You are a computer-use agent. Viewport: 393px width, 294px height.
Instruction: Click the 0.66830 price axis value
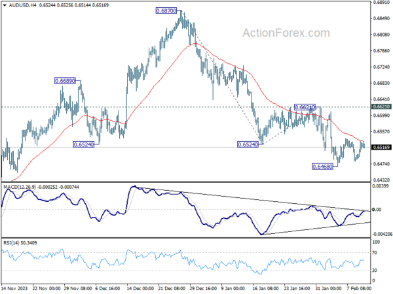point(381,83)
